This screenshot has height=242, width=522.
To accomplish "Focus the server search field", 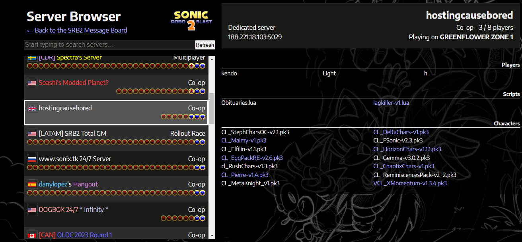I will pos(109,45).
